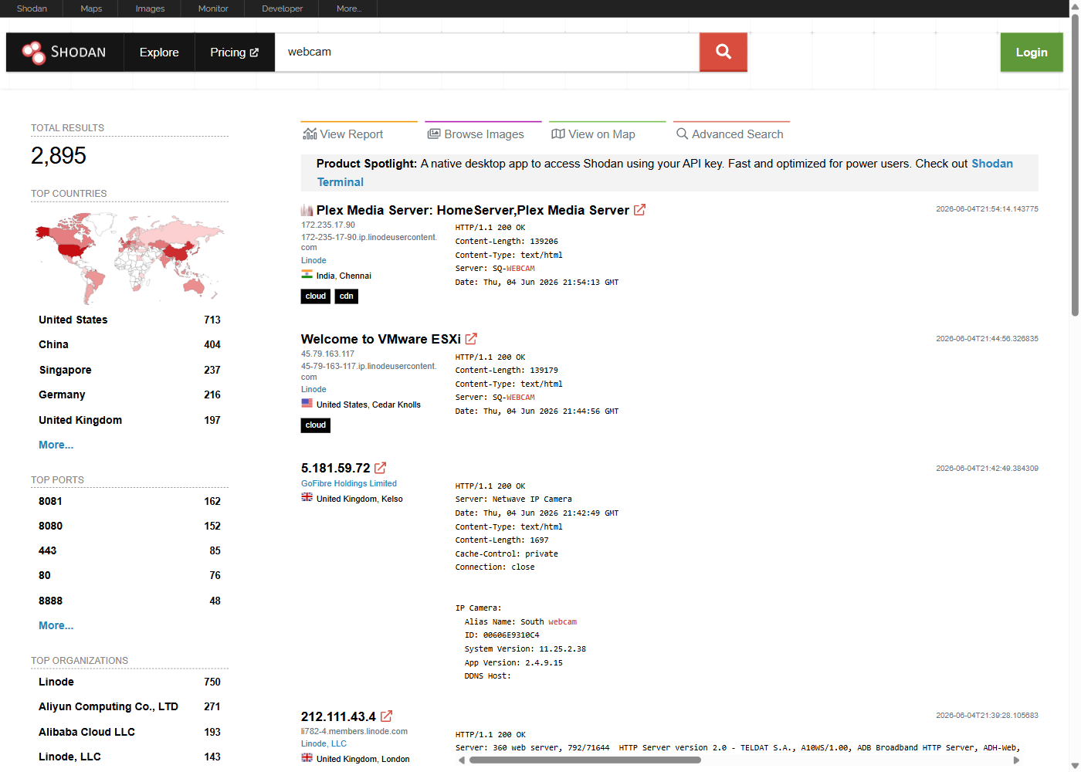Open the 212.111.43.4 result title
Image resolution: width=1081 pixels, height=772 pixels.
pos(338,716)
